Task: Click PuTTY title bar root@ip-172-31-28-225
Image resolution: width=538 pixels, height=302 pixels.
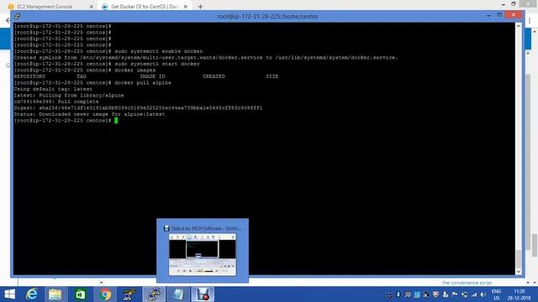Action: point(267,16)
